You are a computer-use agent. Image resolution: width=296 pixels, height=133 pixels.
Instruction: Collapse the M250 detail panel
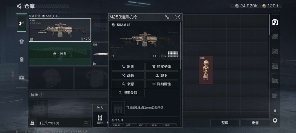coord(167,17)
